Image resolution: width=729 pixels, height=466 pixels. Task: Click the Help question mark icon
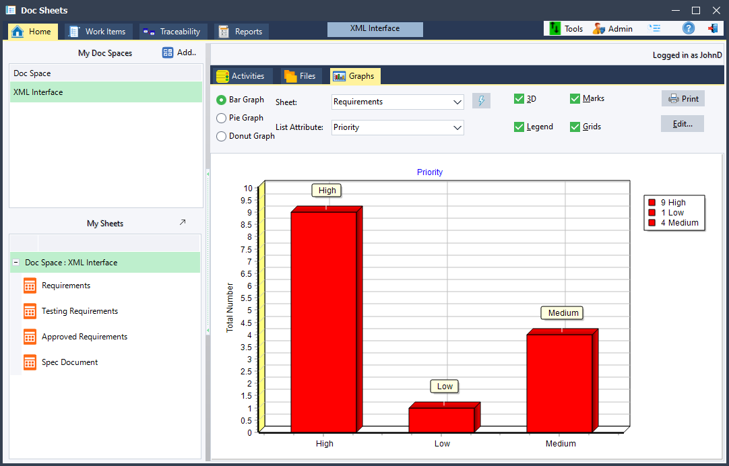[x=688, y=28]
